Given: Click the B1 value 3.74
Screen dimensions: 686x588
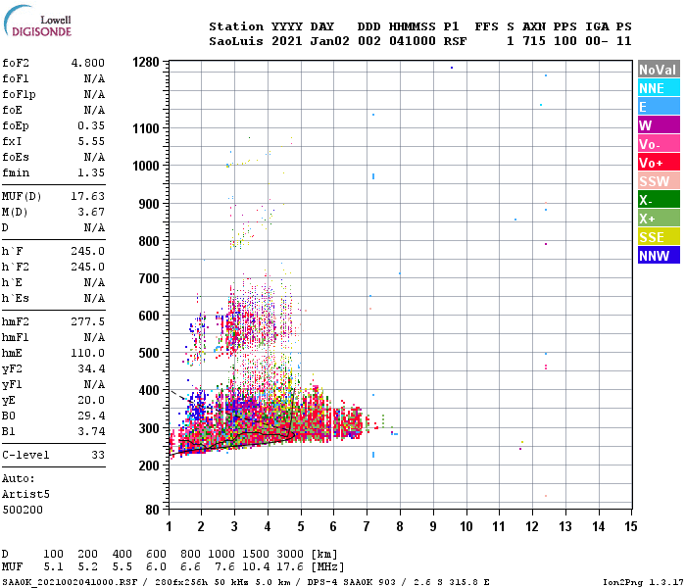Looking at the screenshot, I should click(x=91, y=431).
